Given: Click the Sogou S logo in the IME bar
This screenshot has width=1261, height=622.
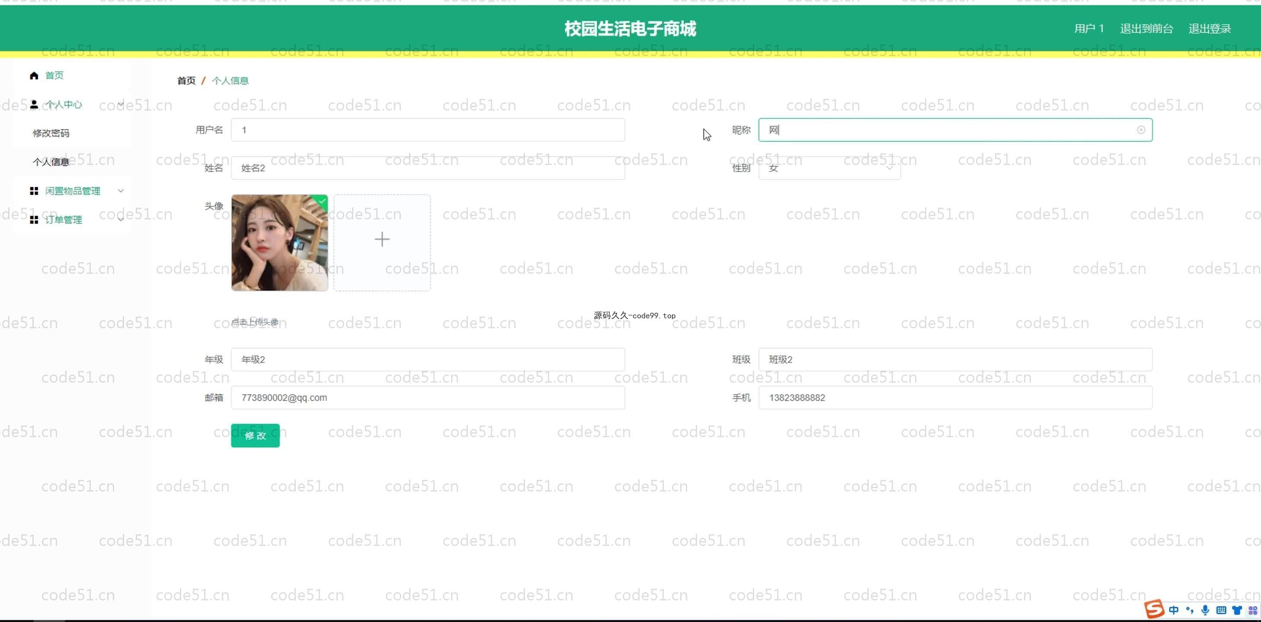Looking at the screenshot, I should (1154, 609).
